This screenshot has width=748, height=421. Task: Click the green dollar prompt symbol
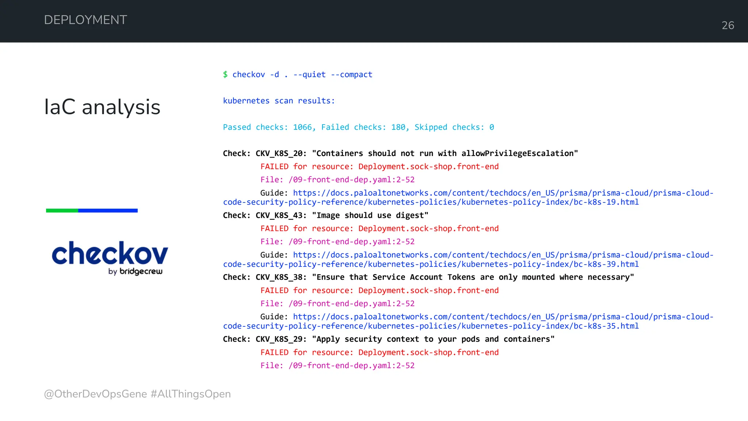(225, 75)
